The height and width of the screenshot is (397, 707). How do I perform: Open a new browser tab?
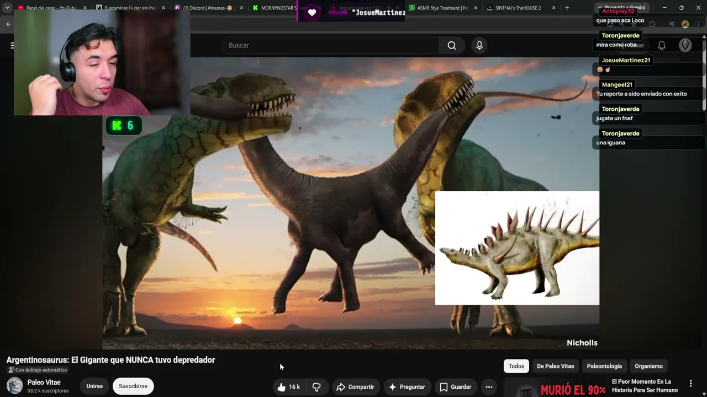(567, 8)
